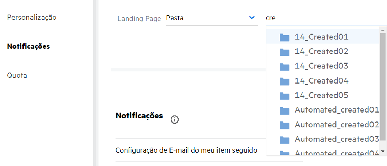Screen dimensions: 387x166
Task: Click the folder icon beside 14_Created03
Action: 285,66
